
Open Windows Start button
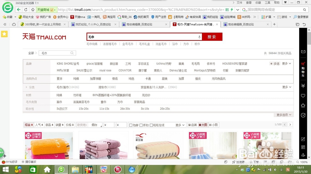5,169
